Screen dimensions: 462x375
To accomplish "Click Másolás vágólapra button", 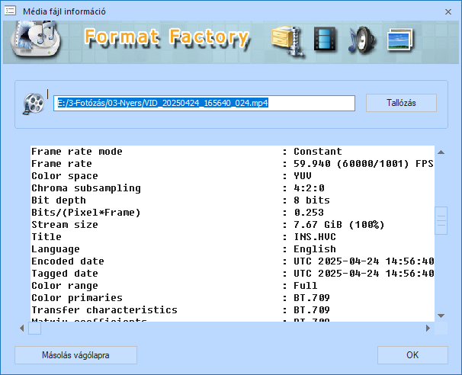I will [75, 355].
